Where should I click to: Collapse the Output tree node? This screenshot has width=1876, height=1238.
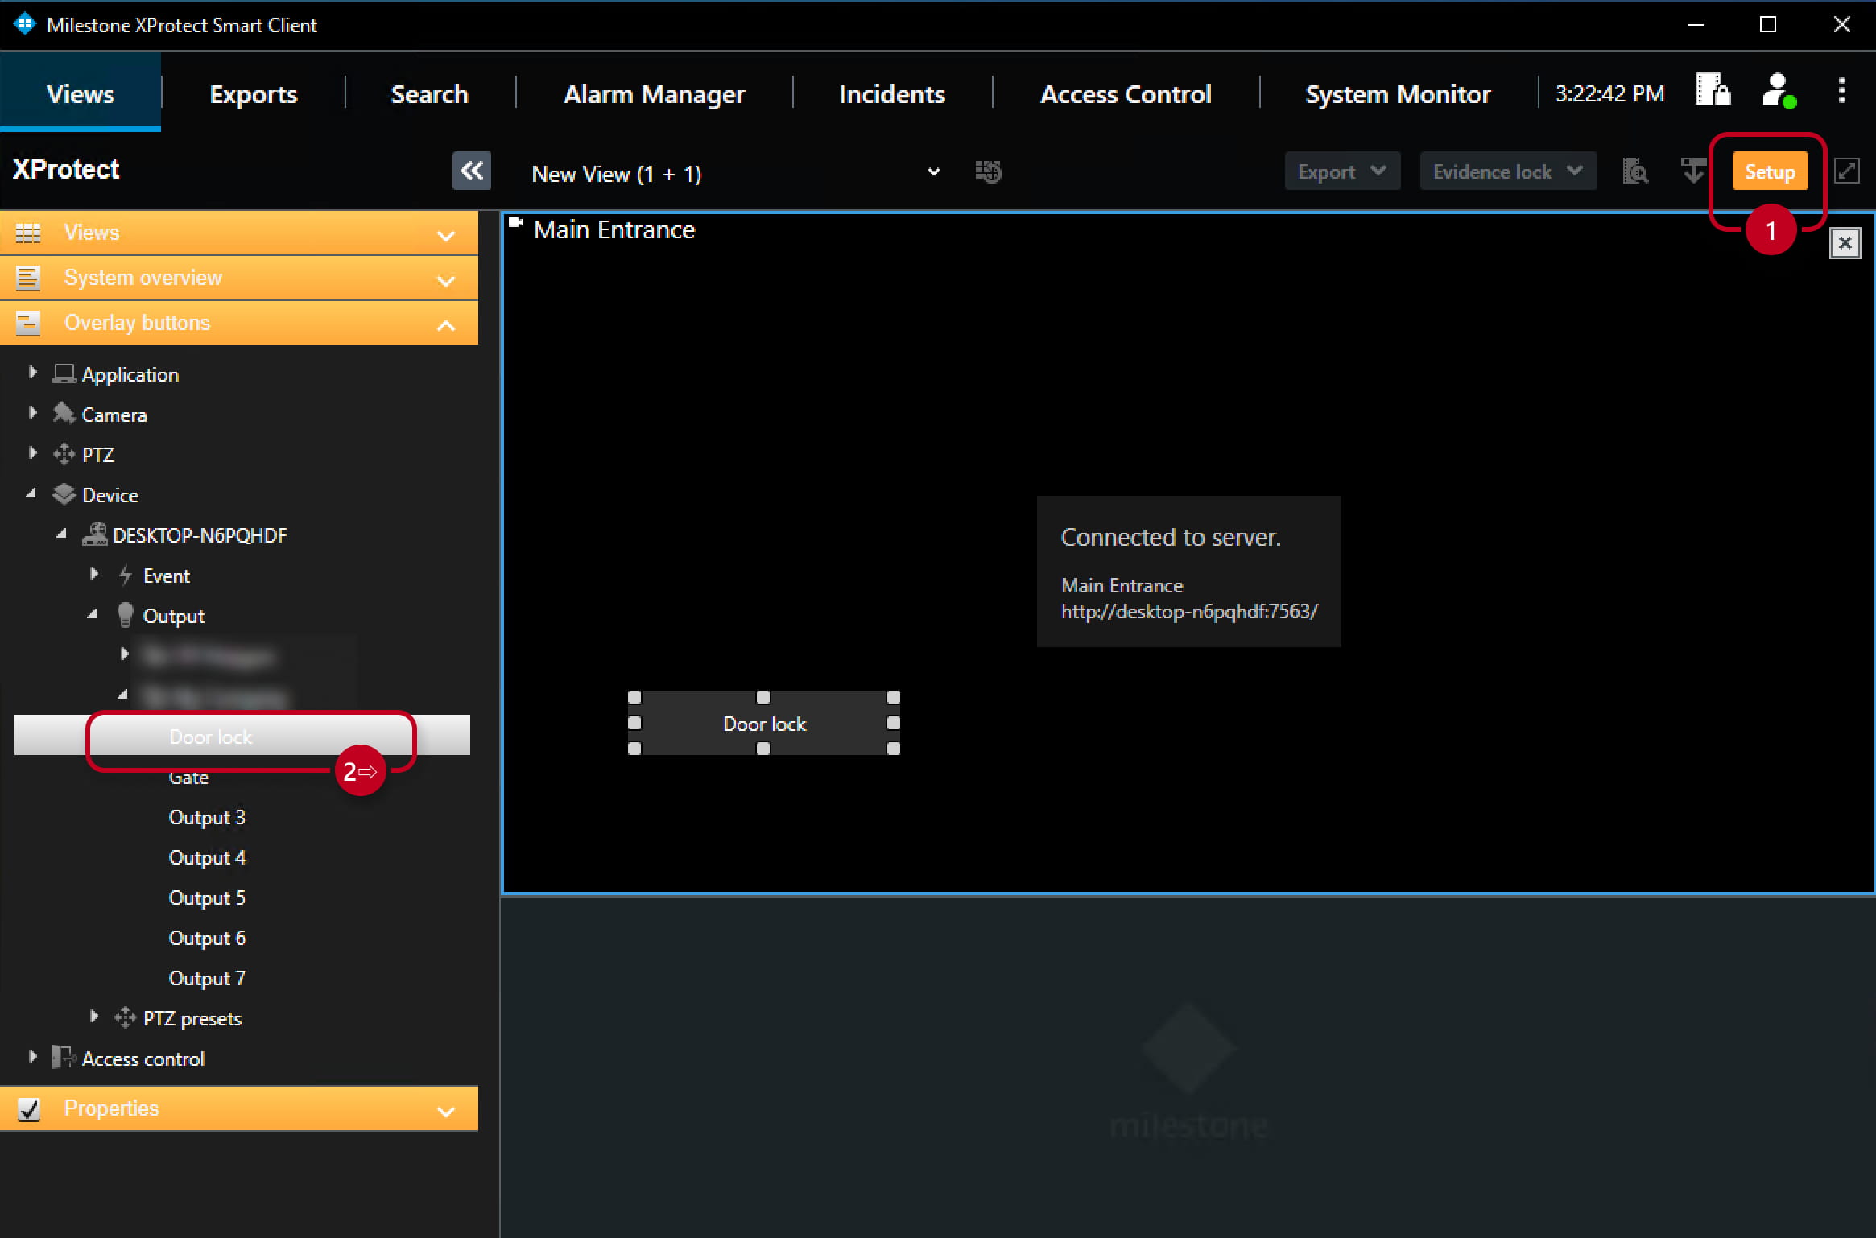tap(93, 613)
